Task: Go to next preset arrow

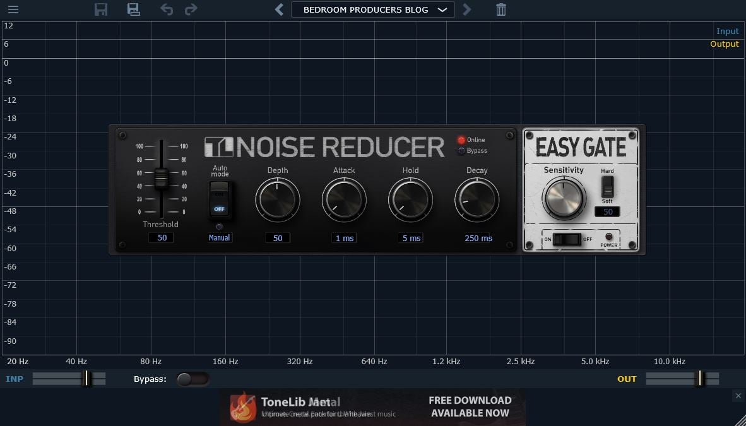Action: click(x=466, y=9)
